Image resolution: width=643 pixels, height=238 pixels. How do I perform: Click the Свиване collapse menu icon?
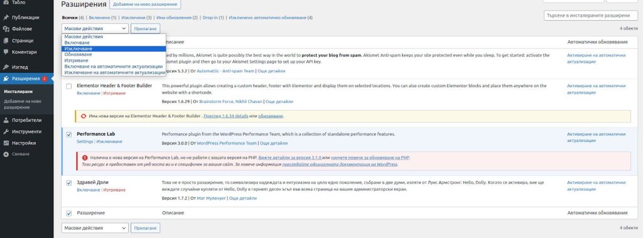click(6, 154)
